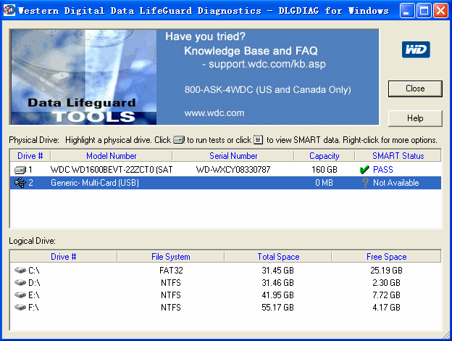452x341 pixels.
Task: Click the FAT32 file system entry
Action: 171,271
